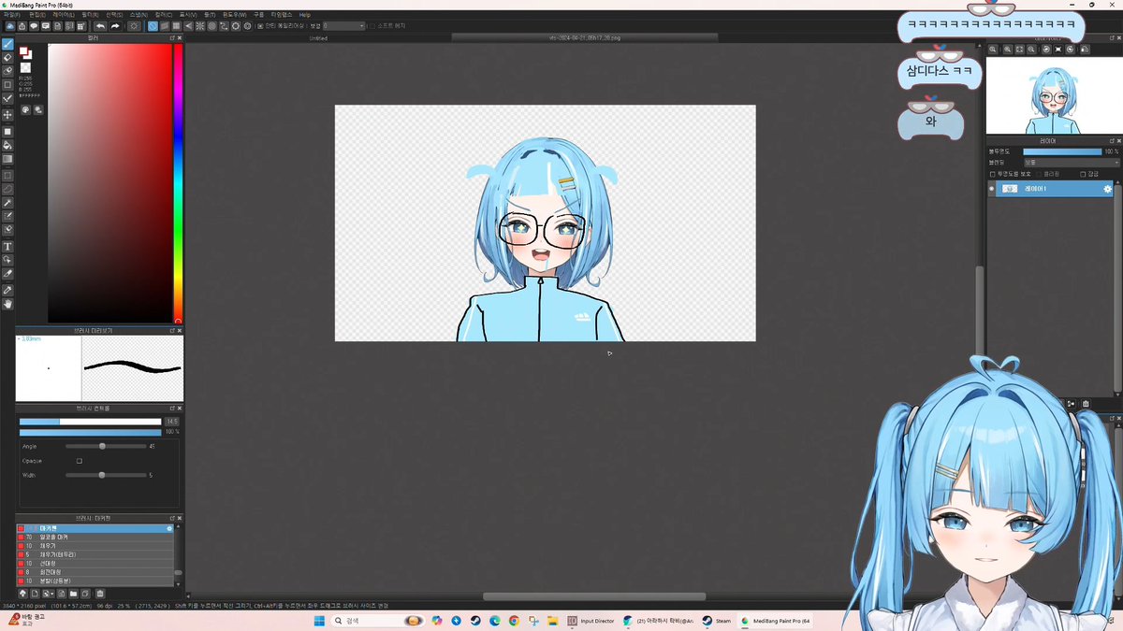Viewport: 1123px width, 631px height.
Task: Select the 채우기(테두리) brush
Action: pos(96,554)
